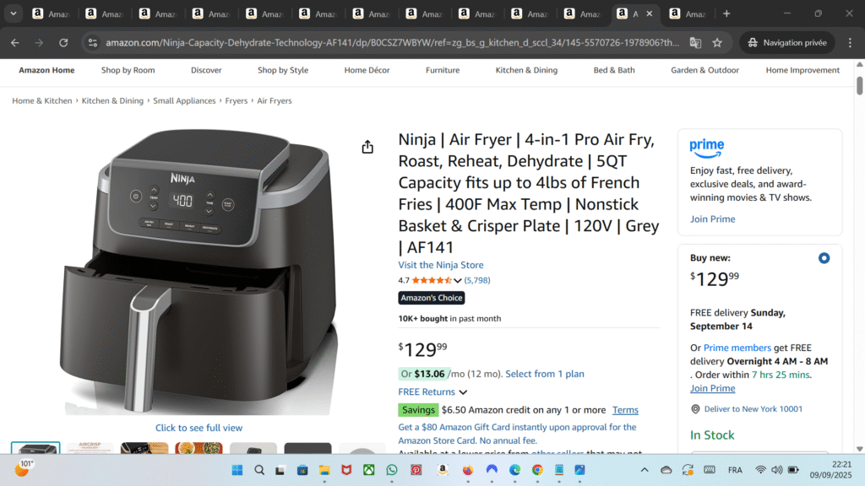Open the Amazon shortcut in the taskbar
This screenshot has height=486, width=865.
tap(443, 470)
